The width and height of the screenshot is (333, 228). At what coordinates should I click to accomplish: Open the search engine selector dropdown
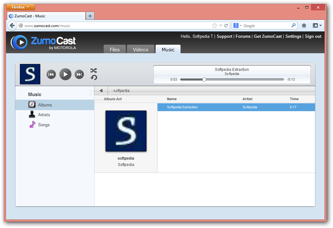click(x=238, y=26)
